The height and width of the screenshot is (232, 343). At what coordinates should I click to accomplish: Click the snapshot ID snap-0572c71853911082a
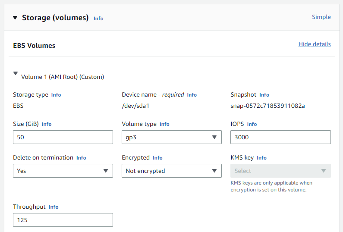(x=267, y=106)
